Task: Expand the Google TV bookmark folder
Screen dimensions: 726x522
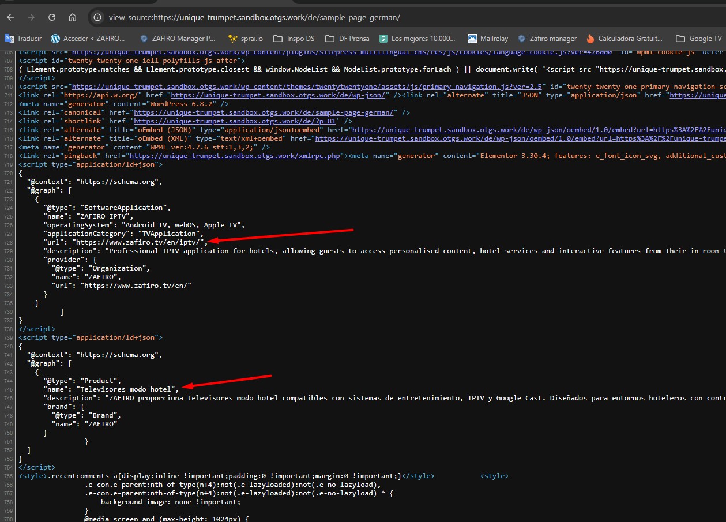Action: (x=698, y=39)
